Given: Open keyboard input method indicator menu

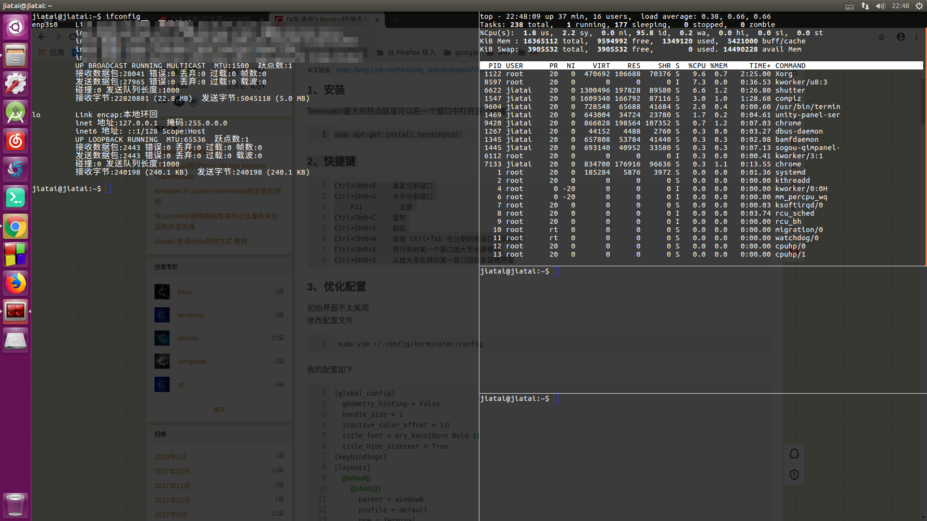Looking at the screenshot, I should pos(850,6).
